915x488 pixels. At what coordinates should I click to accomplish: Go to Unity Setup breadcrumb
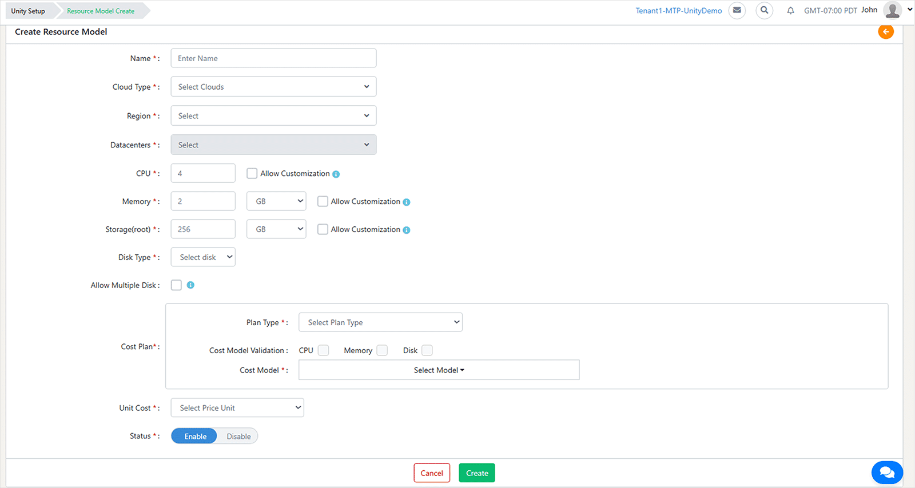point(28,11)
